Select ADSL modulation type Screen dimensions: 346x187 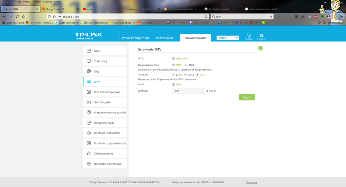click(186, 65)
